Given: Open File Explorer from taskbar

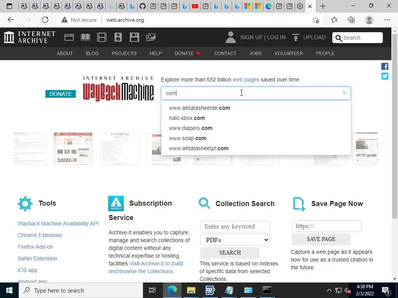Looking at the screenshot, I should pos(191,290).
